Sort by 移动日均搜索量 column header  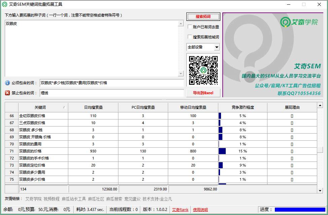(x=193, y=107)
